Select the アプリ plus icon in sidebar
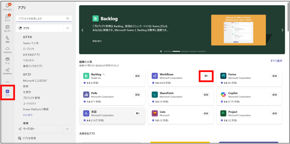This screenshot has width=290, height=144. pos(8,91)
